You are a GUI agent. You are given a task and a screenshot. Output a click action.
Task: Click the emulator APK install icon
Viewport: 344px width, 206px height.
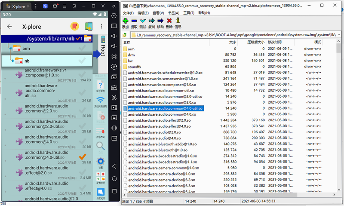point(114,87)
